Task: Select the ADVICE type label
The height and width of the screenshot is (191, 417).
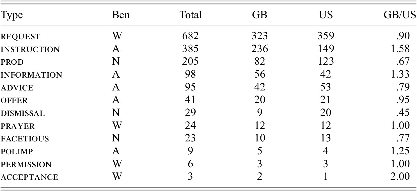Action: pos(17,88)
